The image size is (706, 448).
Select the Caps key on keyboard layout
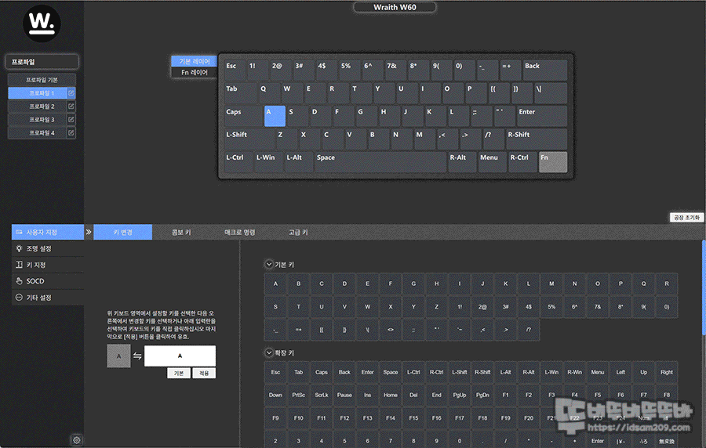point(243,116)
